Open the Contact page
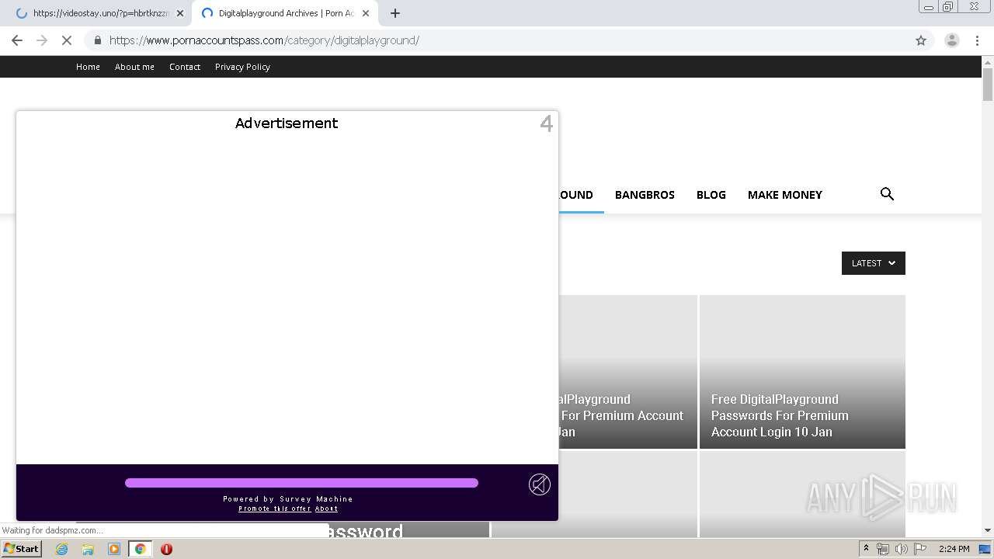The height and width of the screenshot is (559, 994). [x=185, y=67]
